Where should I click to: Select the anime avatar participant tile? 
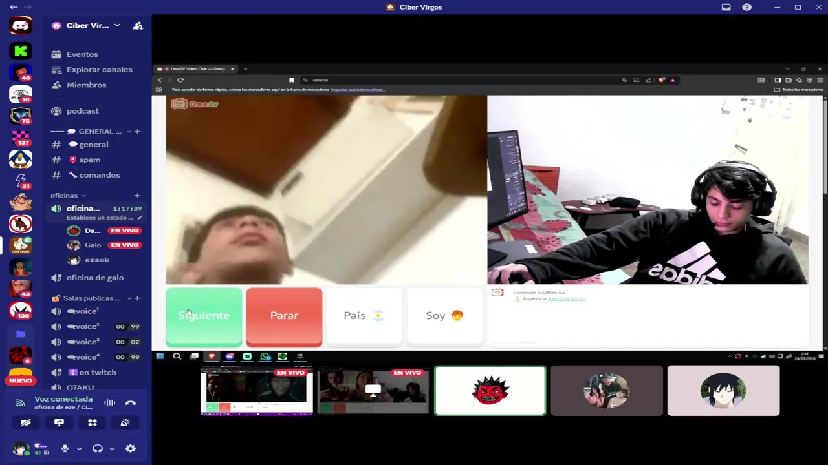tap(723, 391)
